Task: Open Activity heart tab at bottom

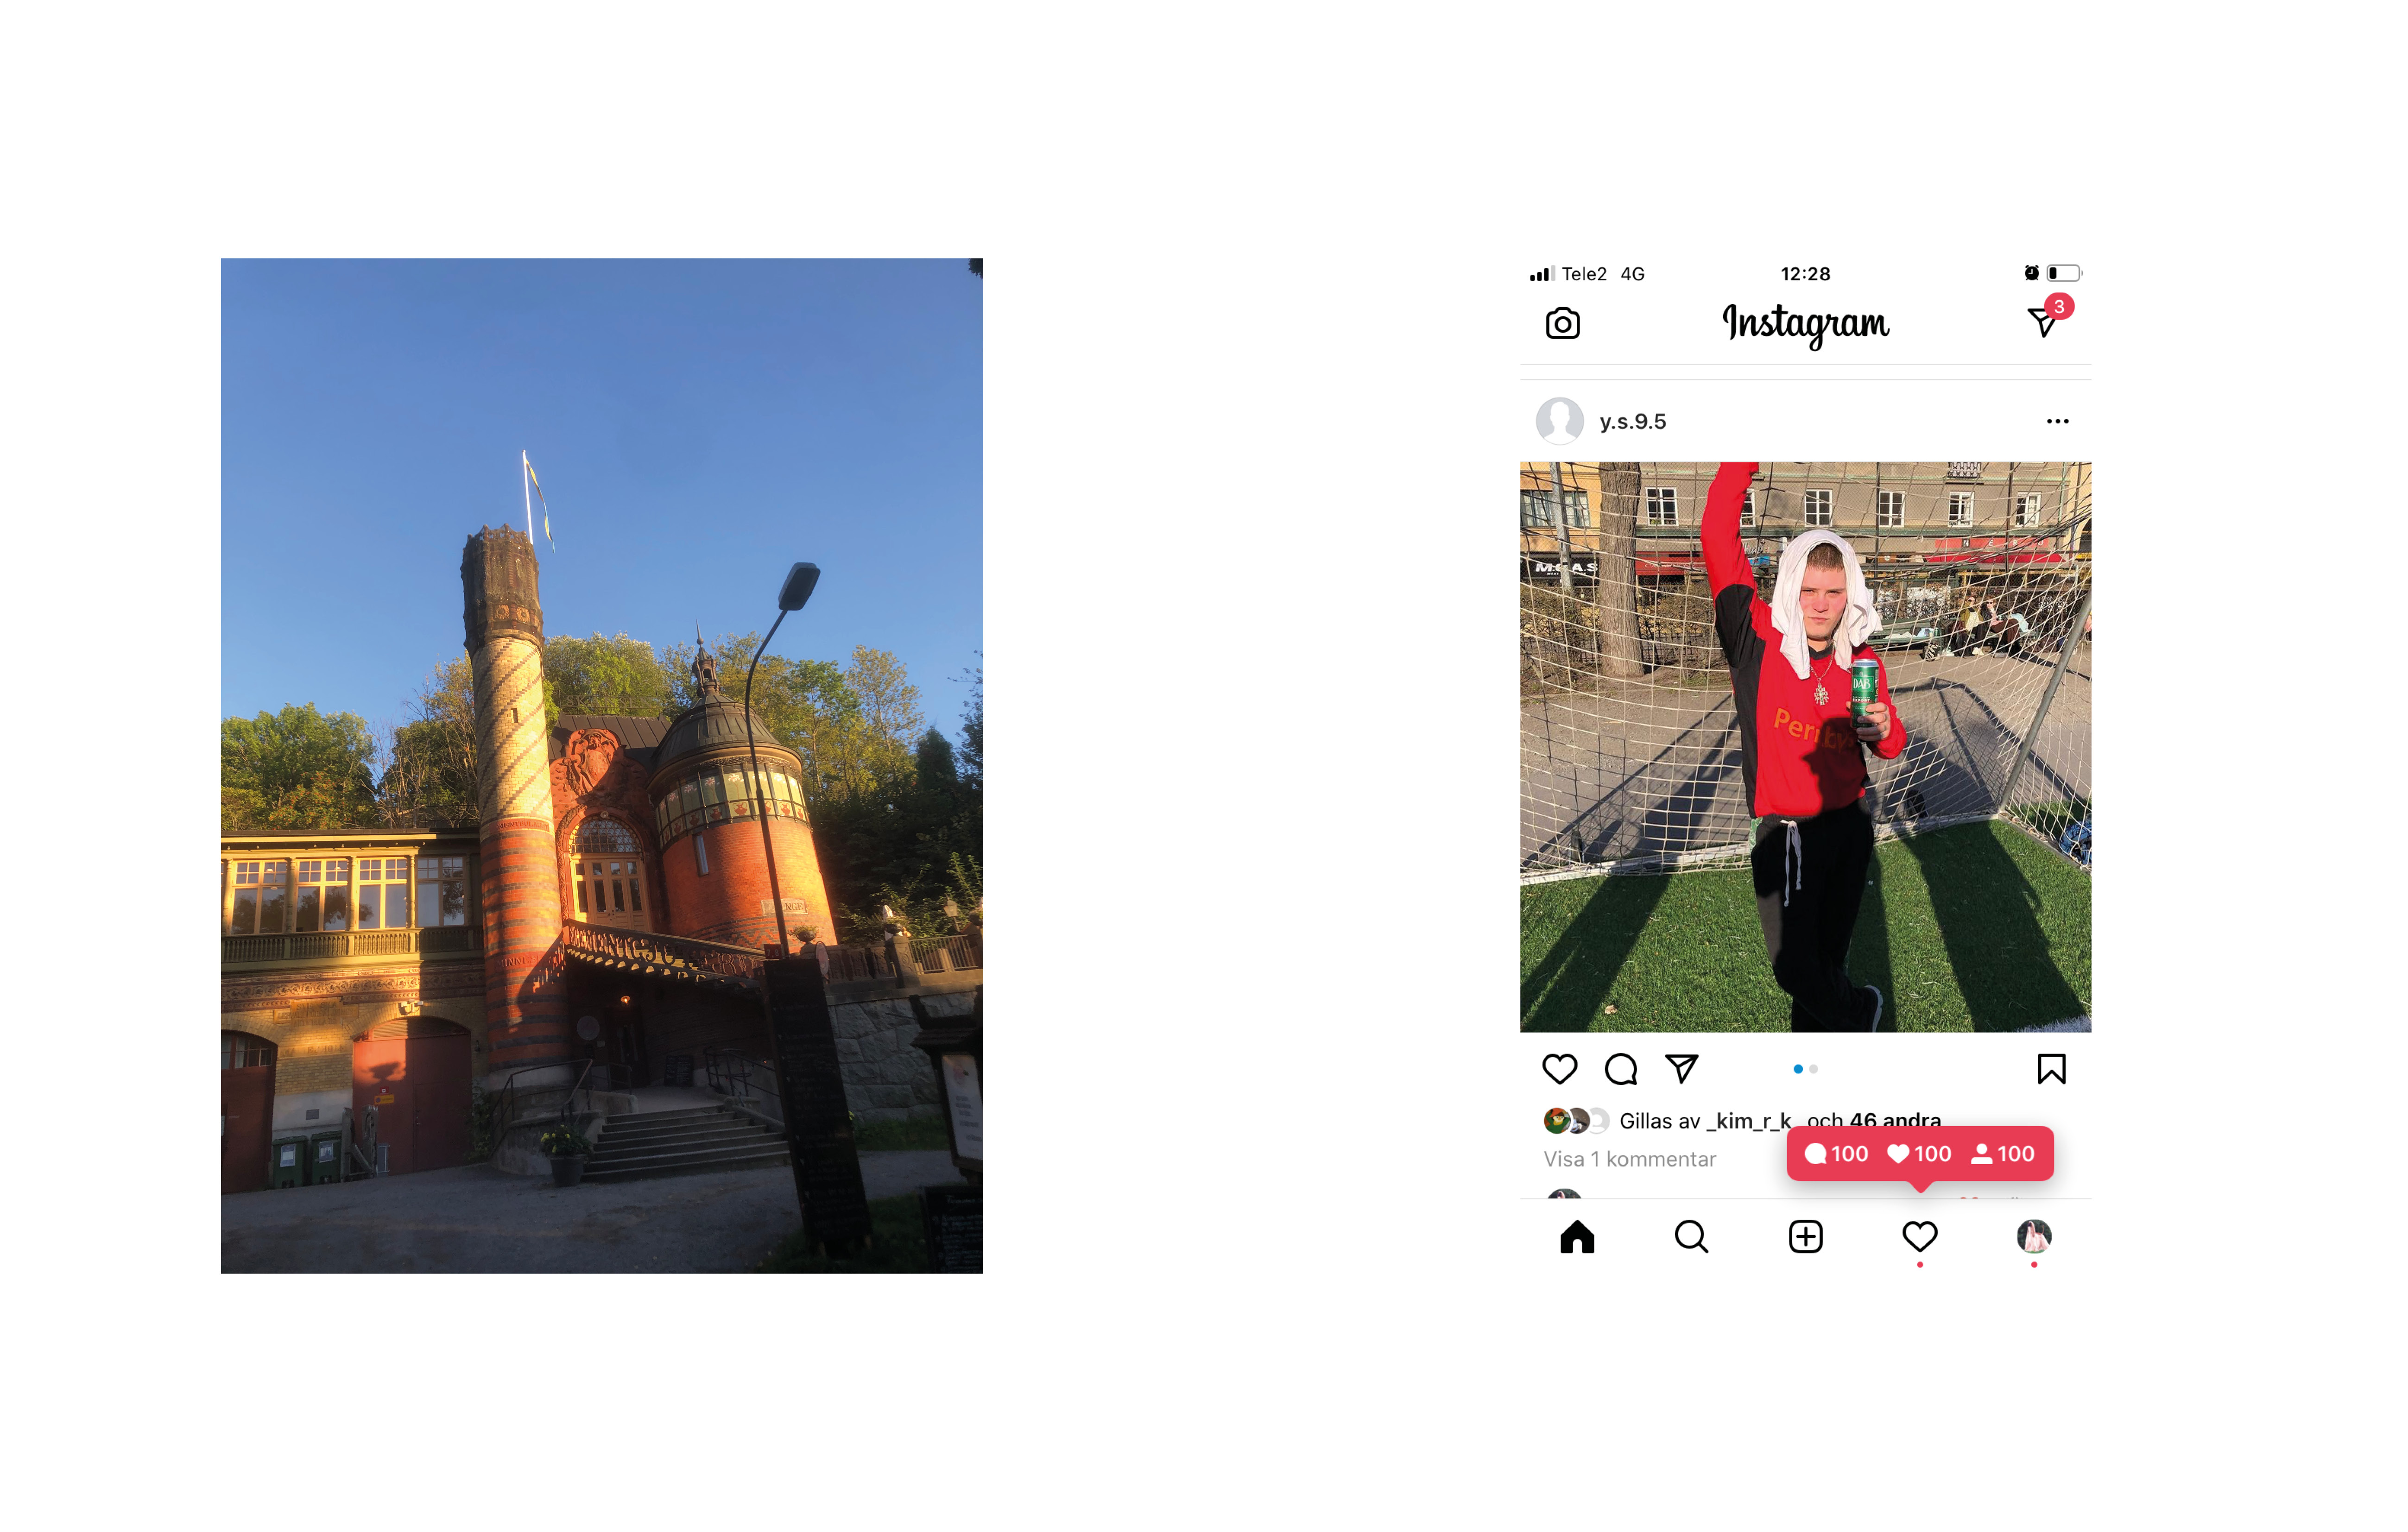Action: (x=1919, y=1237)
